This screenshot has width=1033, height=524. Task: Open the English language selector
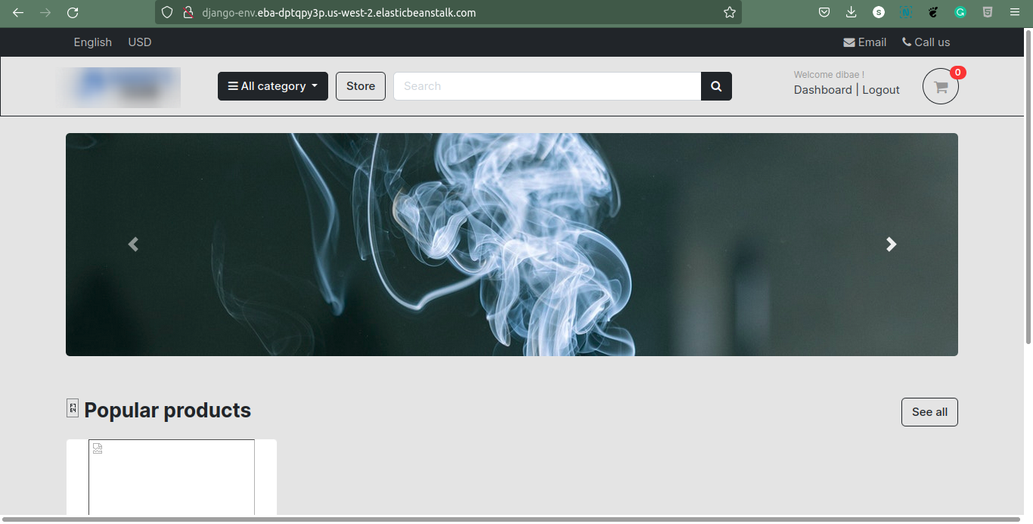pyautogui.click(x=93, y=42)
